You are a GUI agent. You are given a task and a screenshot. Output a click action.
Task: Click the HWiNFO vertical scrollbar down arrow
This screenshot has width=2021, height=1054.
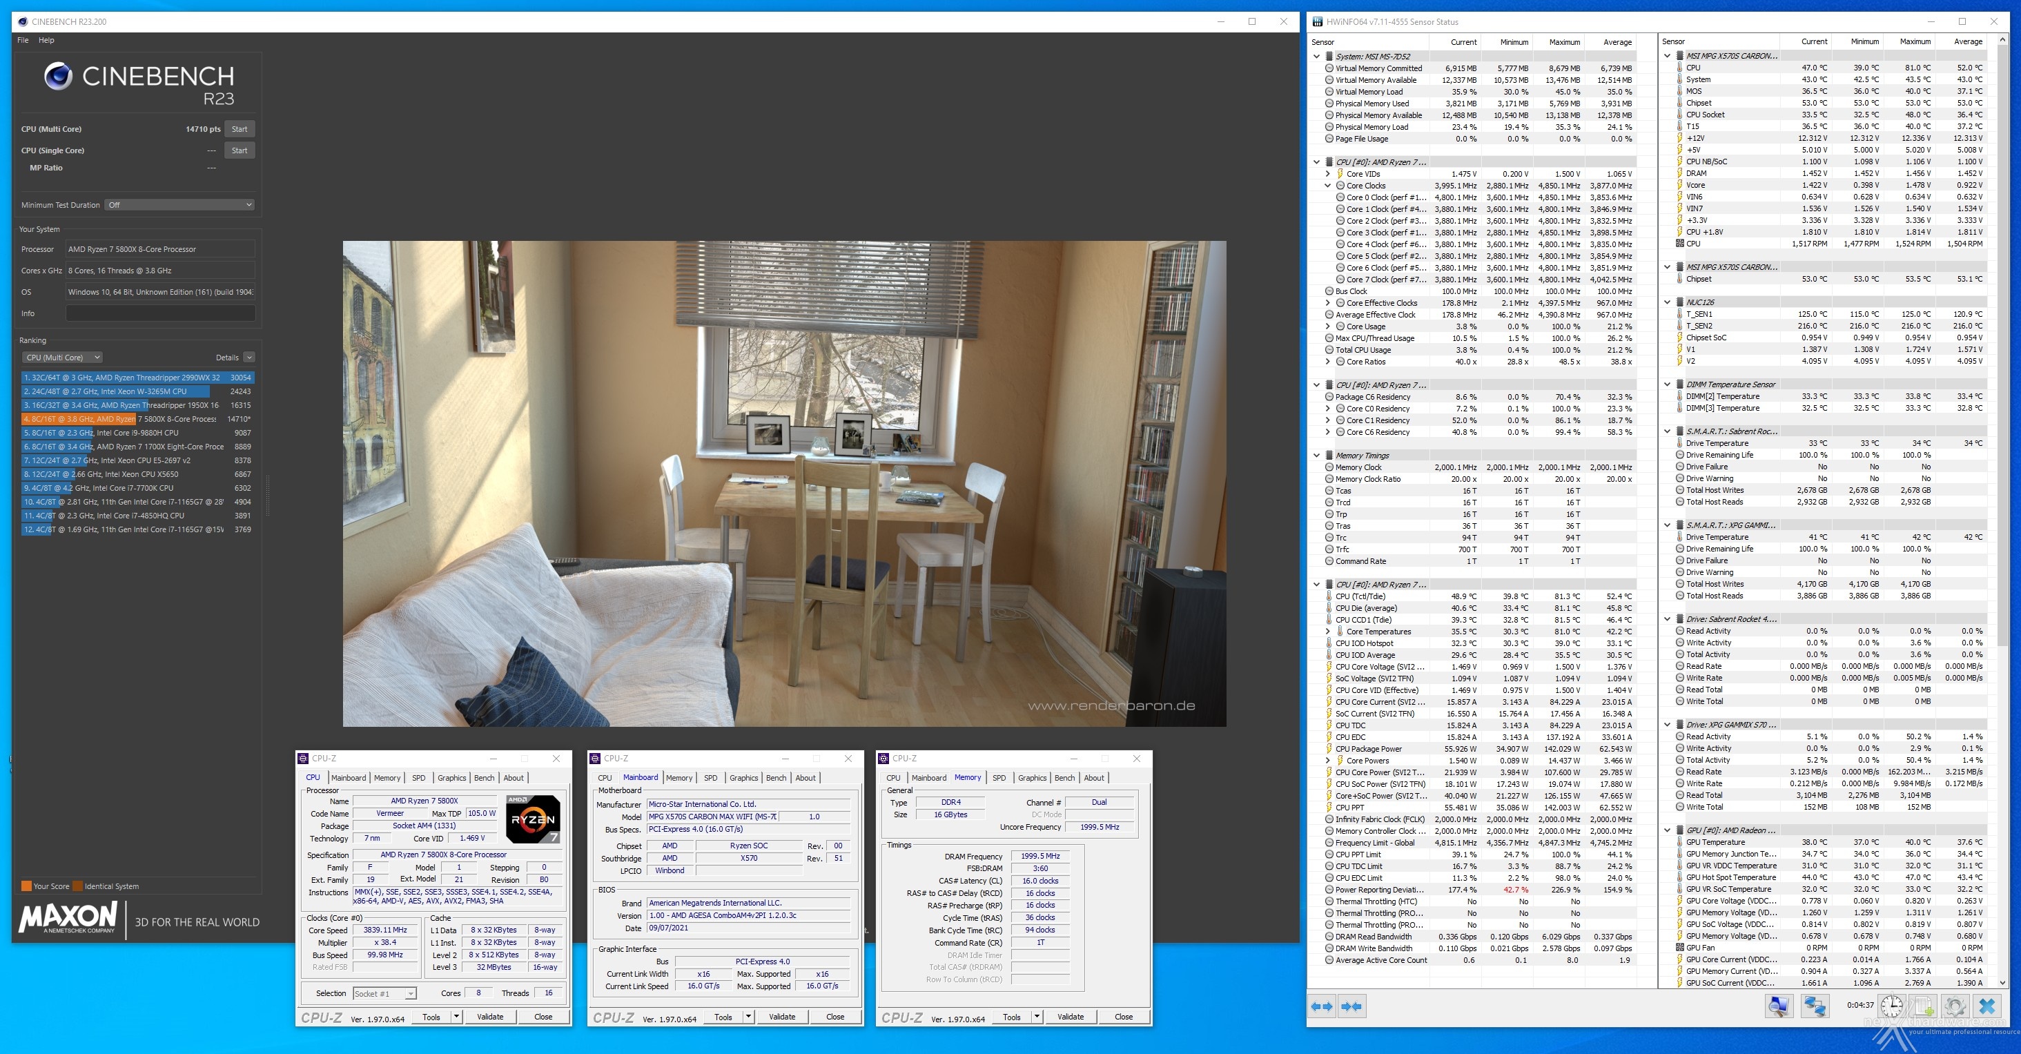[2002, 983]
